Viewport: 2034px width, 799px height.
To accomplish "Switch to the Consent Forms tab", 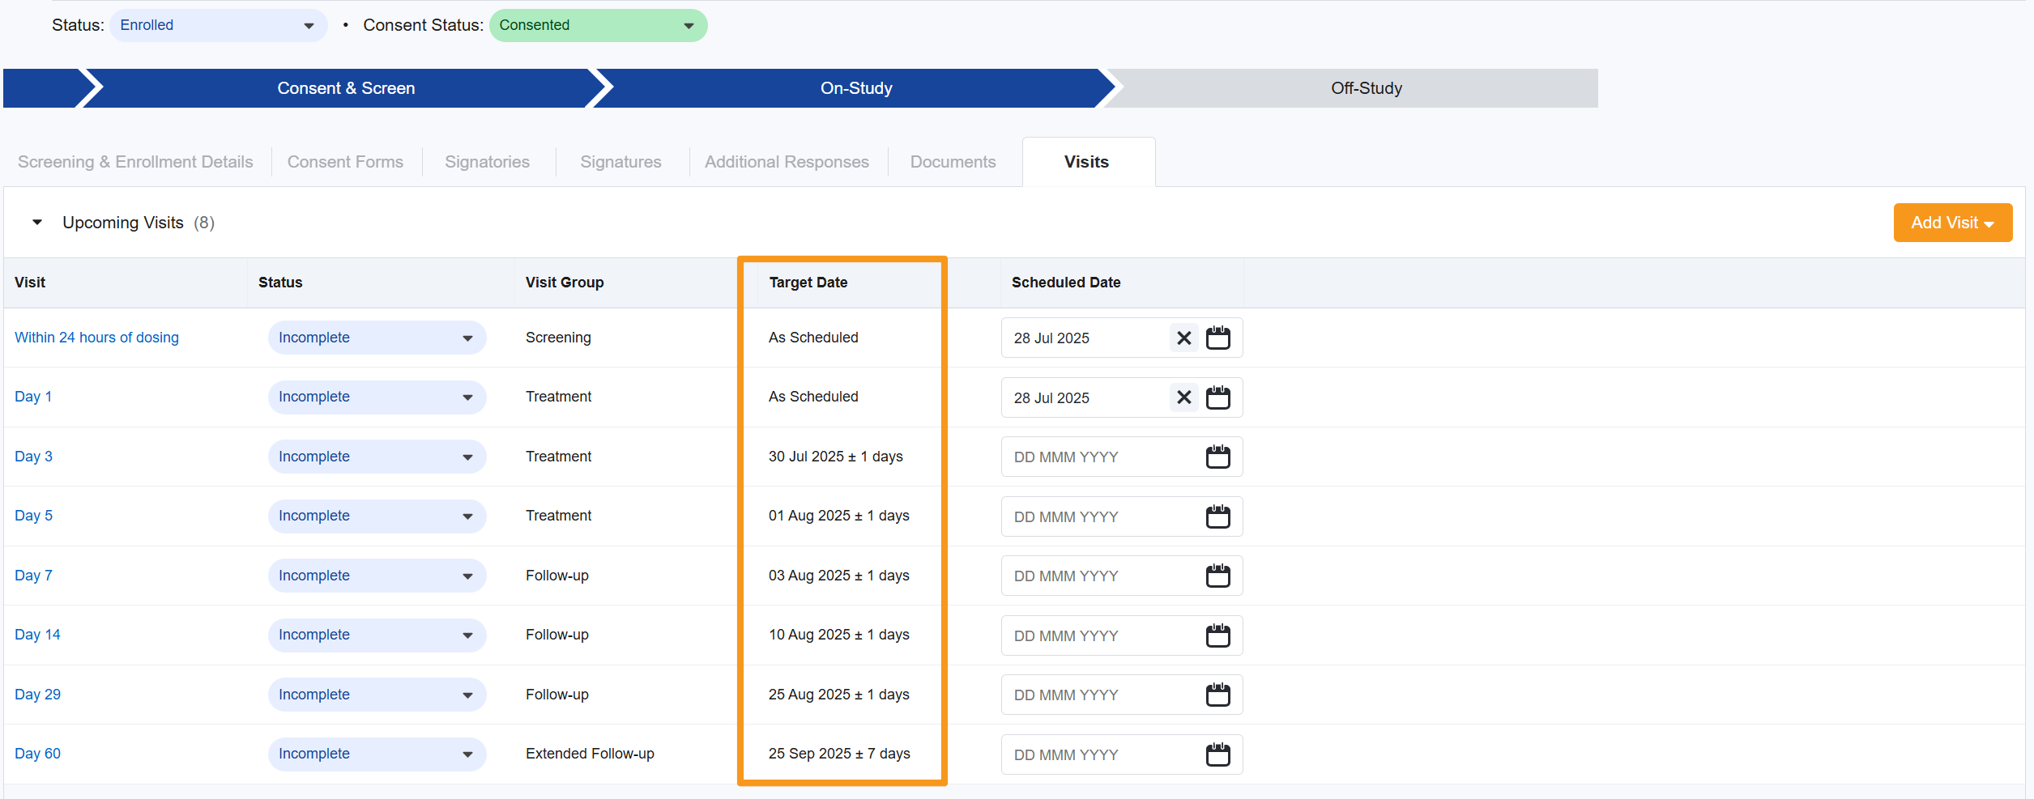I will [x=345, y=161].
